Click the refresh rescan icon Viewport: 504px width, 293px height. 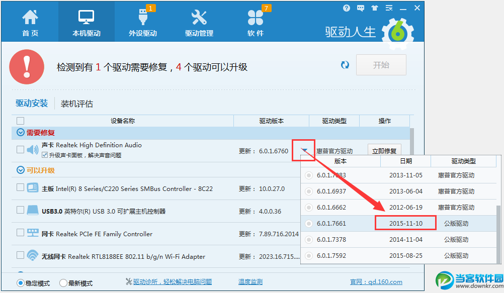tap(345, 65)
